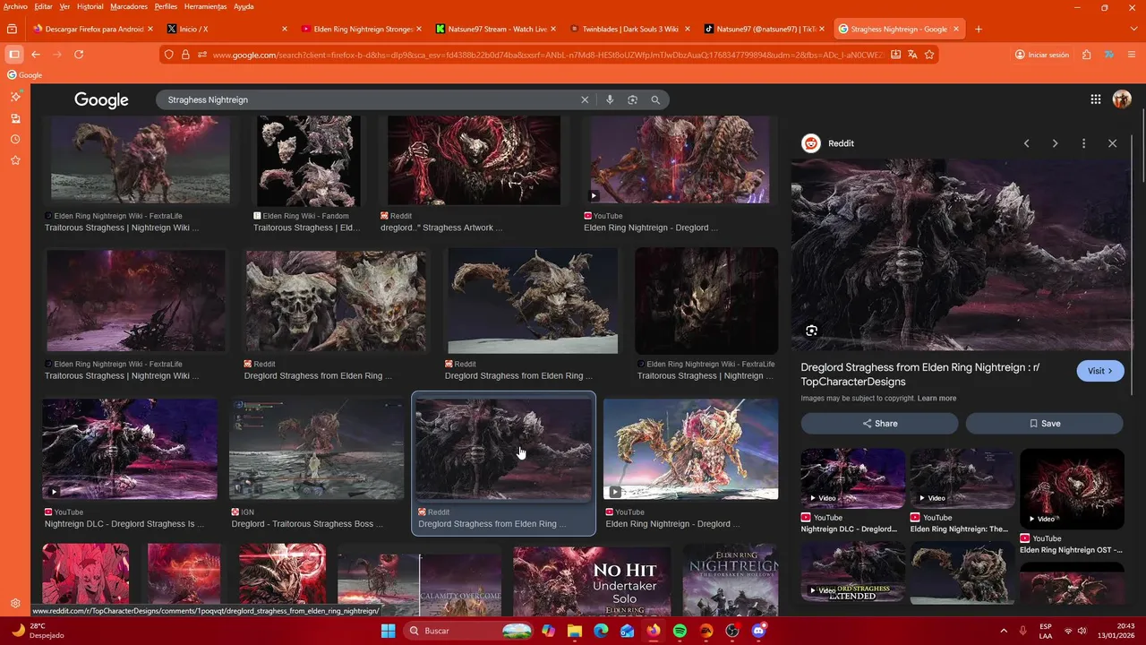This screenshot has width=1146, height=645.
Task: Open the extensions puzzle icon
Action: pyautogui.click(x=1086, y=55)
